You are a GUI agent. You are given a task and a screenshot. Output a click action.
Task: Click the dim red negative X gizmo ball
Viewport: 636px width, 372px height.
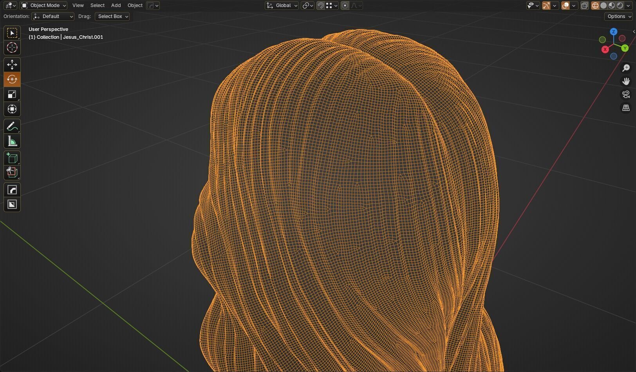pos(622,39)
